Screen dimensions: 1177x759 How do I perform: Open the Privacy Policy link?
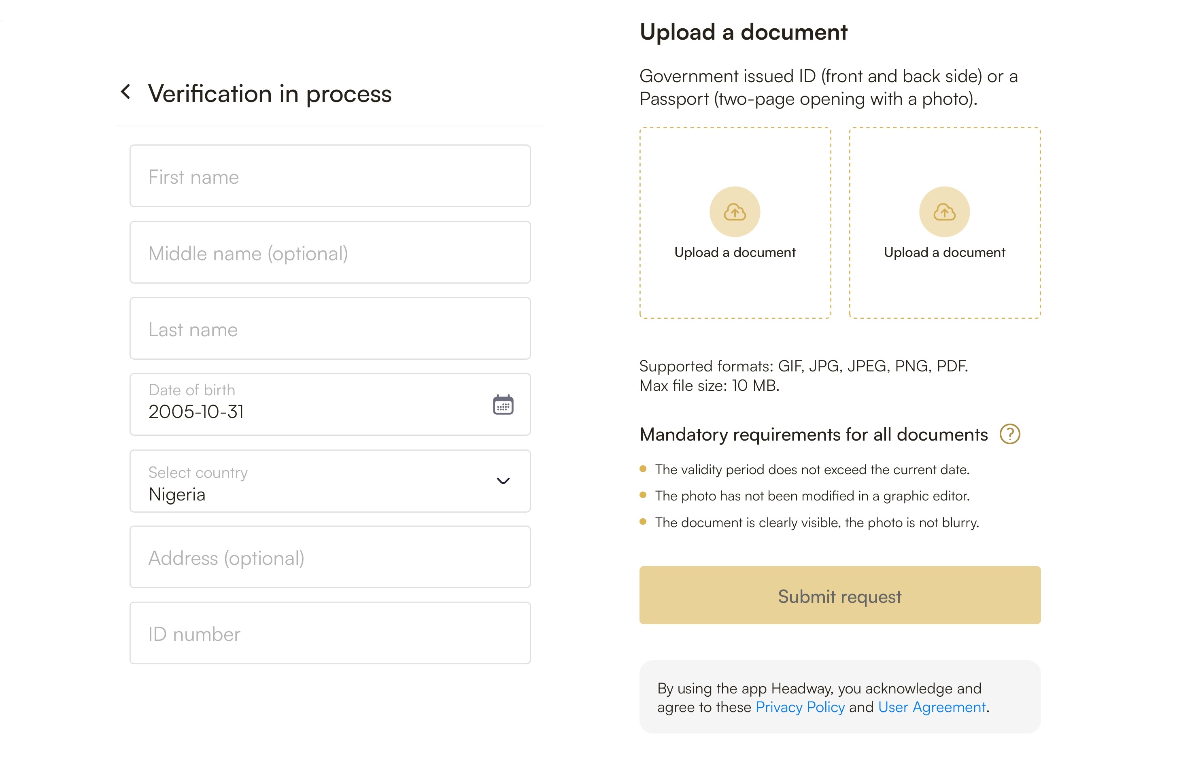point(800,707)
